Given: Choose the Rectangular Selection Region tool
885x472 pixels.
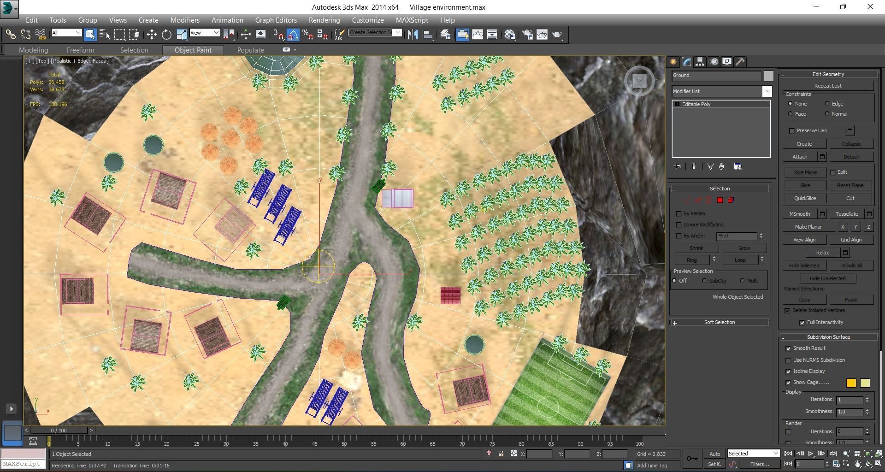Looking at the screenshot, I should click(x=119, y=34).
